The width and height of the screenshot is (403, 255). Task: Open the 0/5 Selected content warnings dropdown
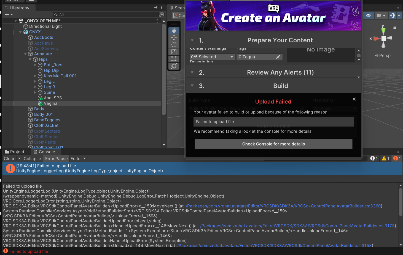click(212, 57)
